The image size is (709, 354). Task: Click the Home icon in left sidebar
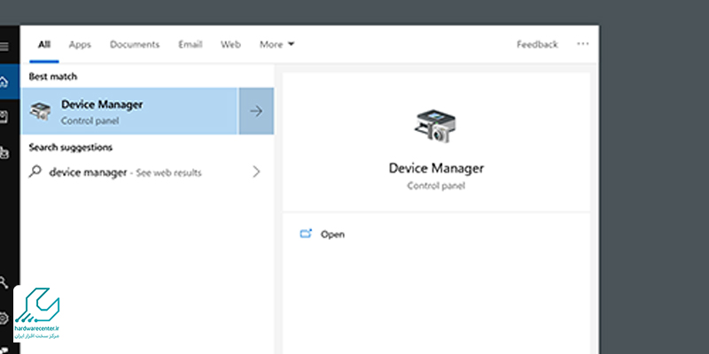pos(4,81)
